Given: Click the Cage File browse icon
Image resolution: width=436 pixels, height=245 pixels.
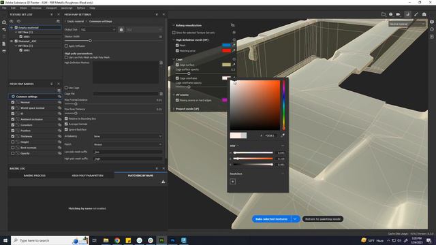Looking at the screenshot, I should click(161, 94).
